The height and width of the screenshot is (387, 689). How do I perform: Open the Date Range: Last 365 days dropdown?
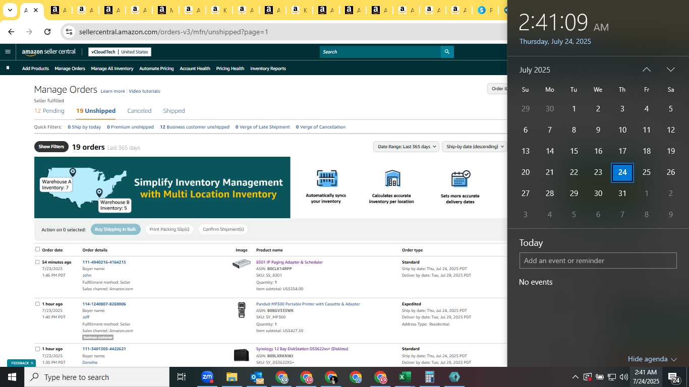pos(406,147)
